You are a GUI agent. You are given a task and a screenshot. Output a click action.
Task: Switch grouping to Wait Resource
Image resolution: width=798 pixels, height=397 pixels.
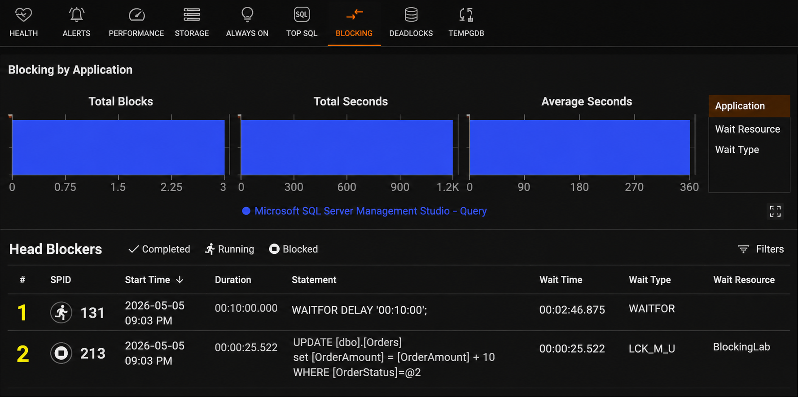click(748, 129)
